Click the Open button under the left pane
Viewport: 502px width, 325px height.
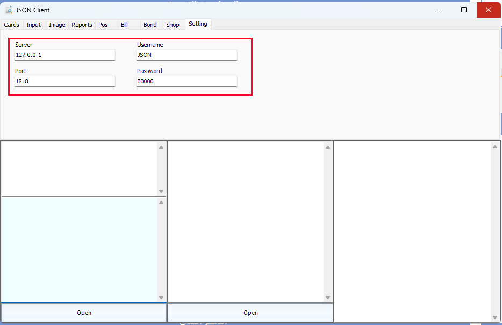point(84,313)
